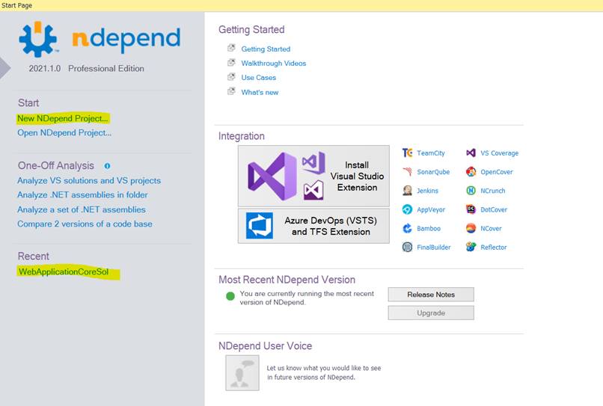The image size is (603, 406).
Task: Open the Jenkins integration link
Action: click(x=428, y=191)
